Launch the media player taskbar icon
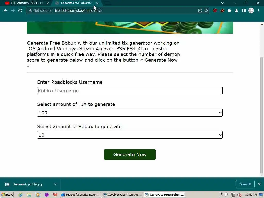The image size is (264, 198). click(x=38, y=195)
